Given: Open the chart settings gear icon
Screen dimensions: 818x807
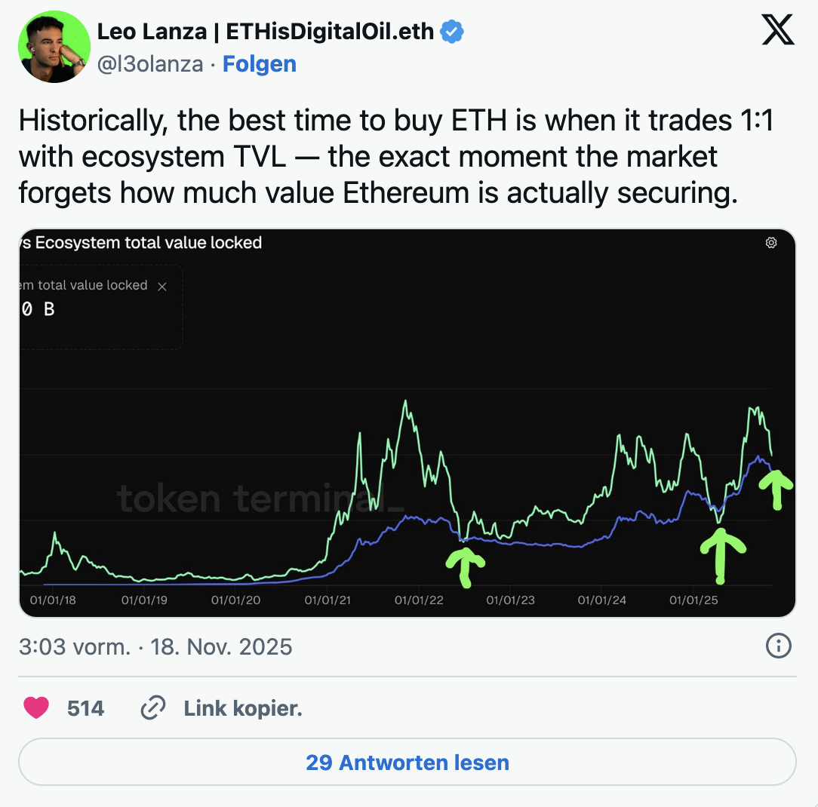Looking at the screenshot, I should coord(770,243).
